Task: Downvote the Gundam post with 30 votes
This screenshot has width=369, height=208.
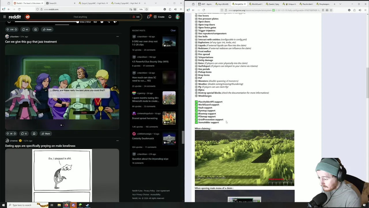Action: [15, 133]
